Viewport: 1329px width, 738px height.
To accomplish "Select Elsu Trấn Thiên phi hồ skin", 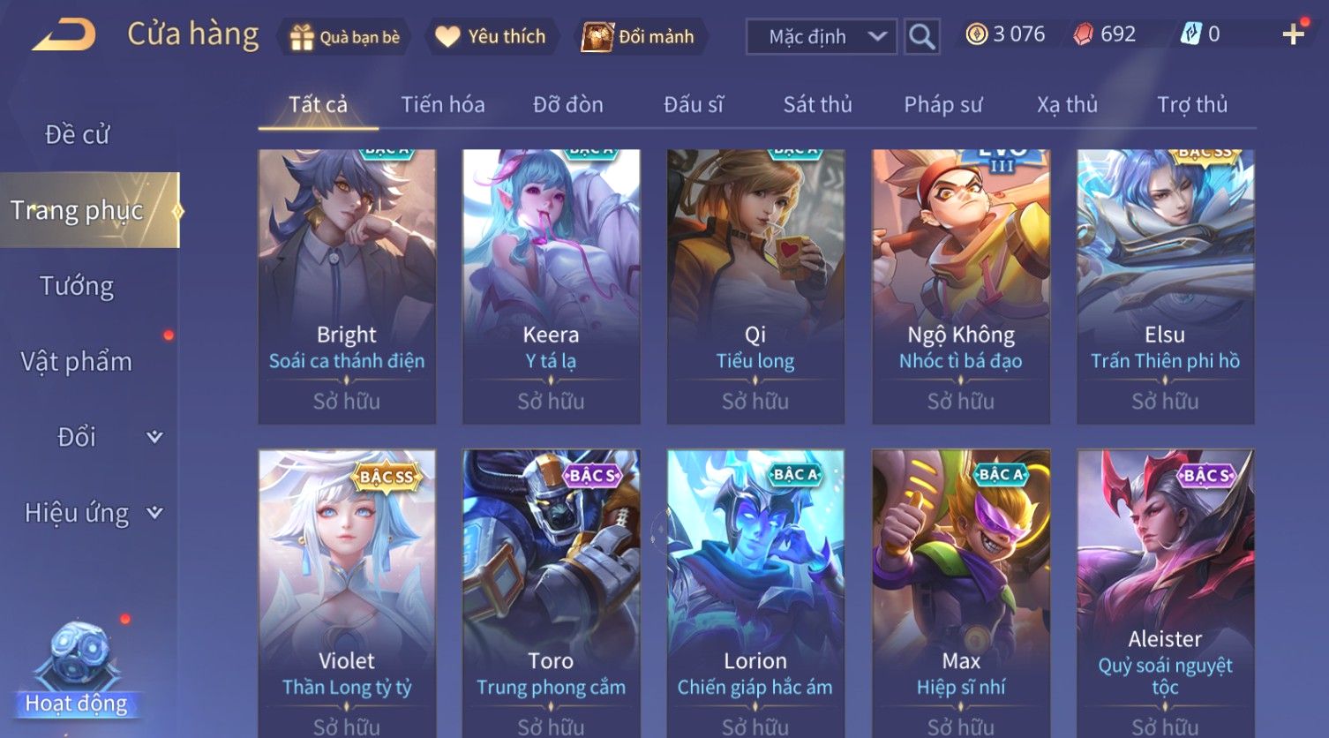I will click(x=1165, y=287).
